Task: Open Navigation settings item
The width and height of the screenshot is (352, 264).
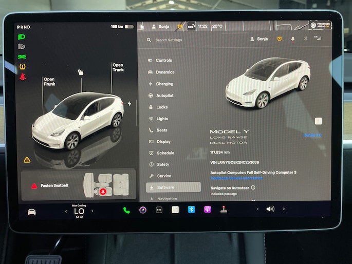Action: pyautogui.click(x=163, y=199)
